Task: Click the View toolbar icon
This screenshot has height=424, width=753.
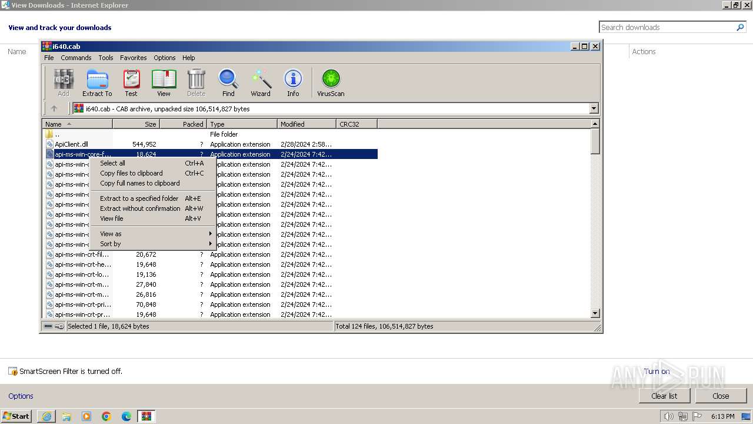Action: tap(164, 82)
